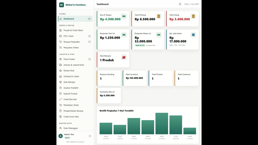Go to POS / Kasir

(75, 36)
